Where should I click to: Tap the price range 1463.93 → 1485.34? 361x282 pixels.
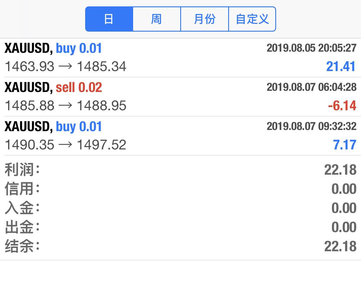66,66
